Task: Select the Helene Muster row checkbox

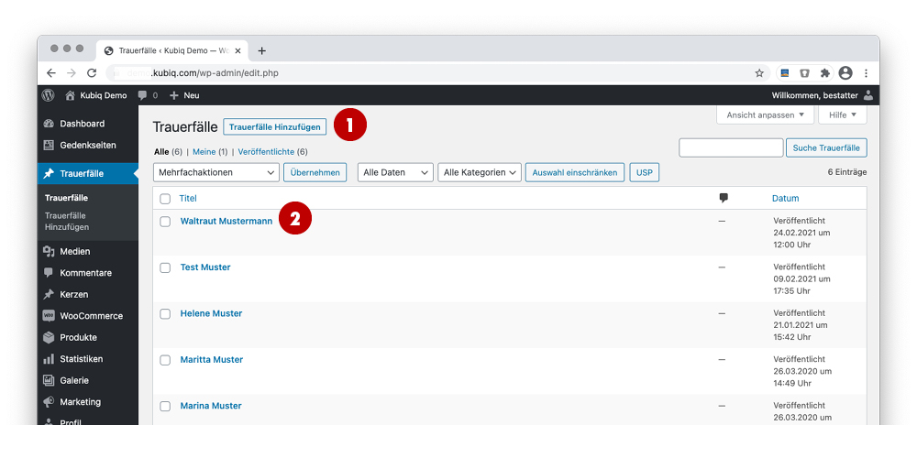Action: click(x=165, y=314)
